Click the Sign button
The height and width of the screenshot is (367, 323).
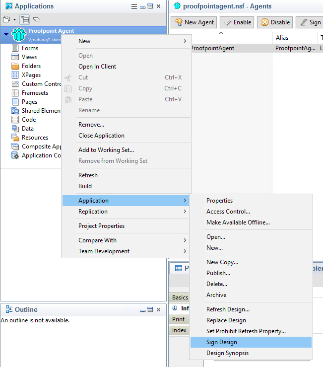click(x=310, y=22)
